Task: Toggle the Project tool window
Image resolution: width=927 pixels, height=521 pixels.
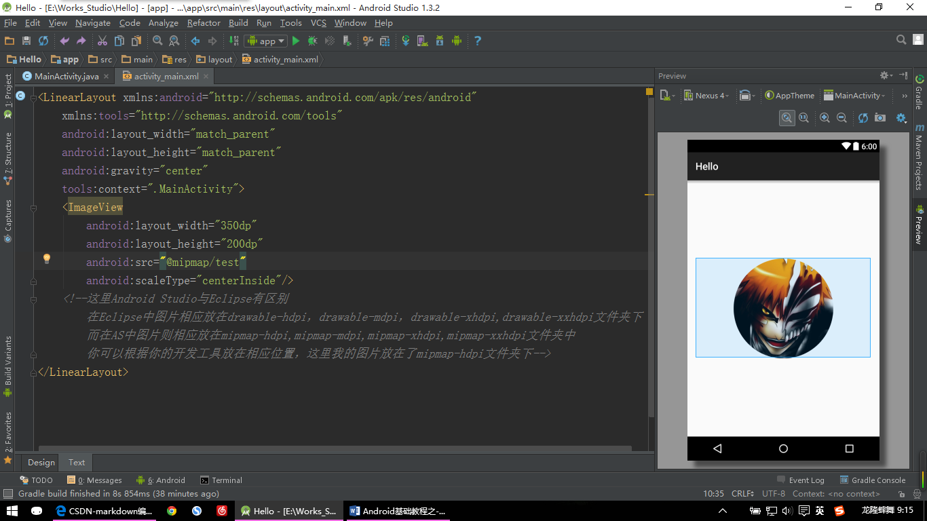Action: point(8,96)
